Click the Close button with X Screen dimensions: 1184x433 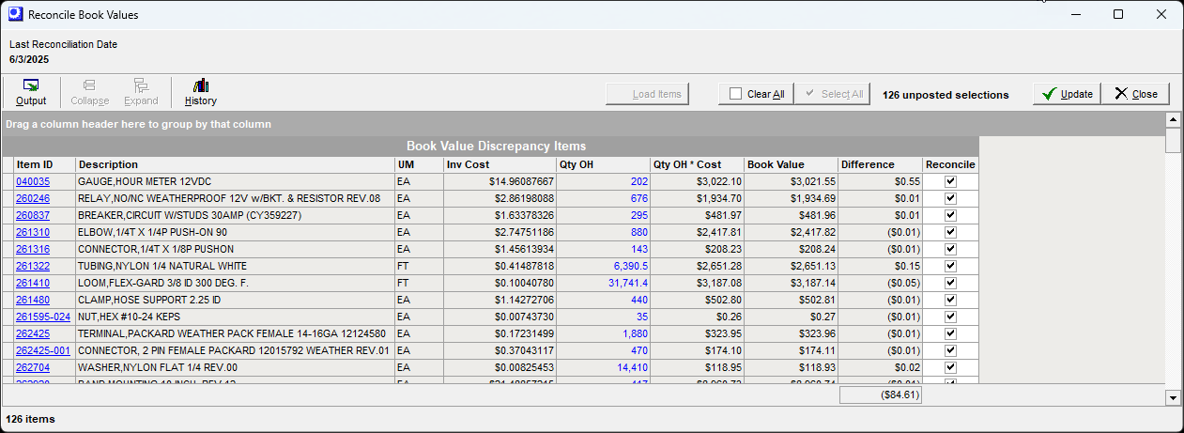pos(1136,94)
